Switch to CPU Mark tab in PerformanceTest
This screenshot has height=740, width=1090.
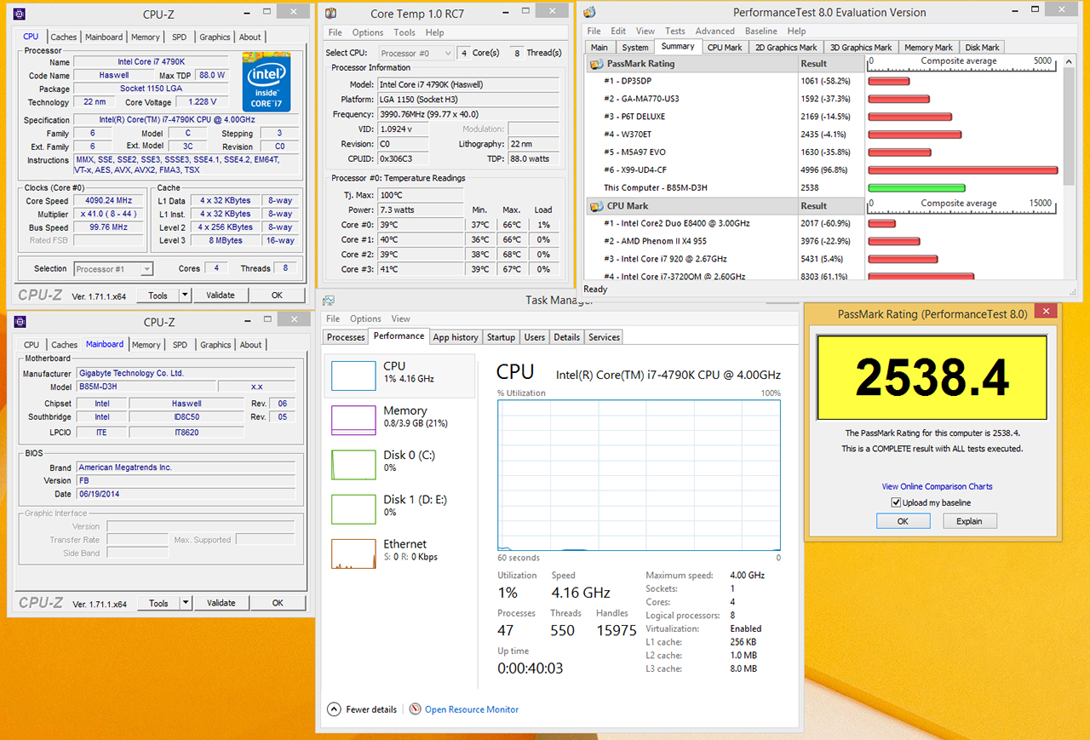[x=725, y=47]
